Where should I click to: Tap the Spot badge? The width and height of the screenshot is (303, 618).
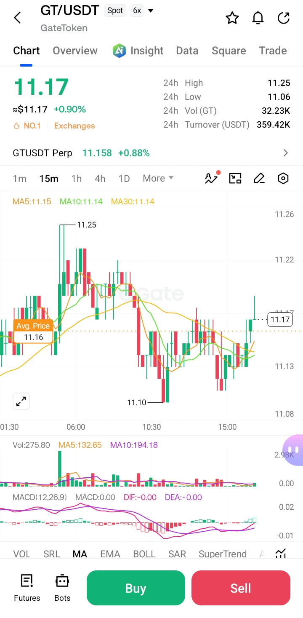click(115, 11)
